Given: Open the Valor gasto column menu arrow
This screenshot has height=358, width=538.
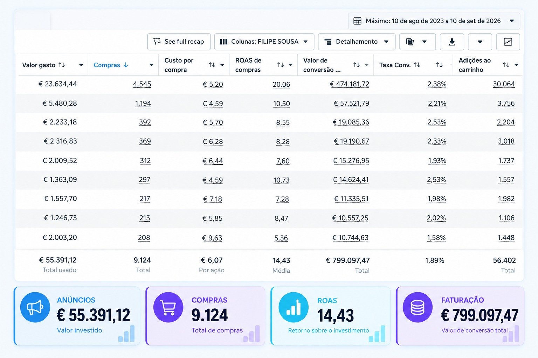Looking at the screenshot, I should pyautogui.click(x=81, y=65).
